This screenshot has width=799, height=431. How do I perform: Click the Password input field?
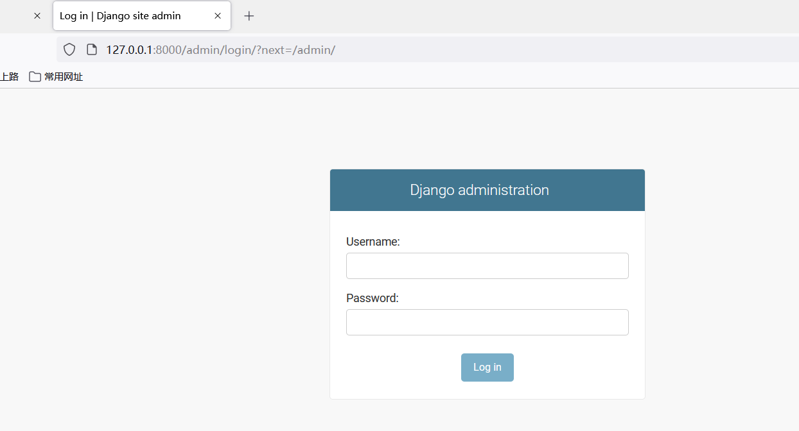coord(487,322)
